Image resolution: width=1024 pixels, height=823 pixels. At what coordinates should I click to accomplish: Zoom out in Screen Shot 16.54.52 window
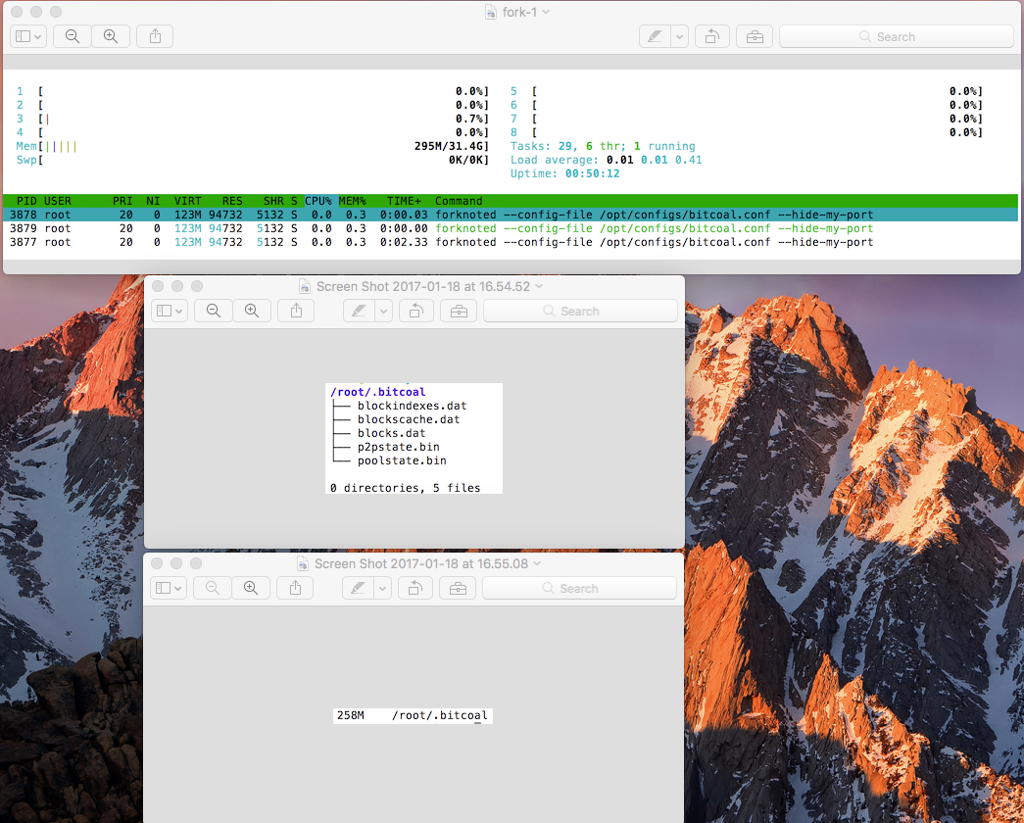point(213,311)
